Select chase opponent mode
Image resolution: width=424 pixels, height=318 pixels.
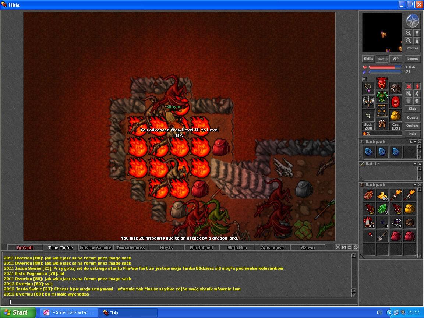pyautogui.click(x=417, y=93)
